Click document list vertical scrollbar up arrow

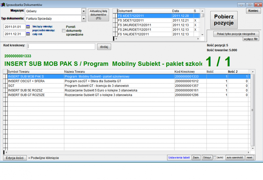pos(203,11)
